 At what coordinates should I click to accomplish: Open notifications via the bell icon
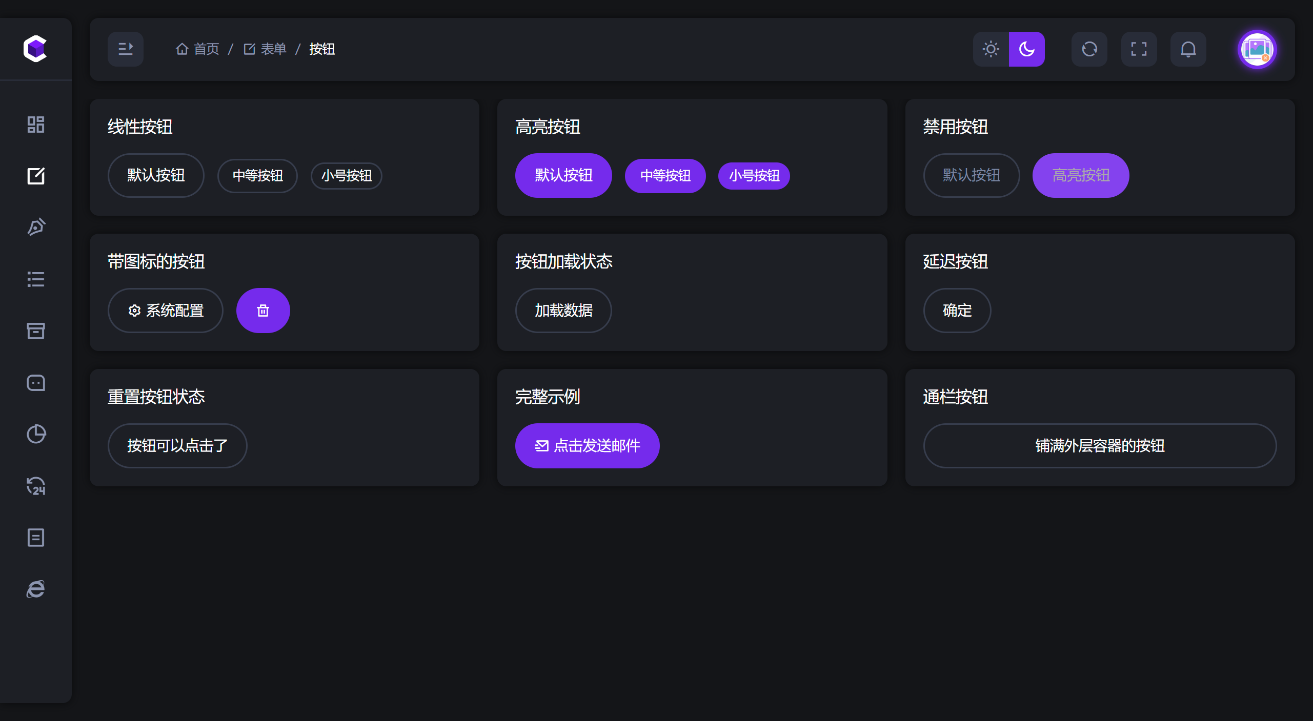click(1188, 49)
